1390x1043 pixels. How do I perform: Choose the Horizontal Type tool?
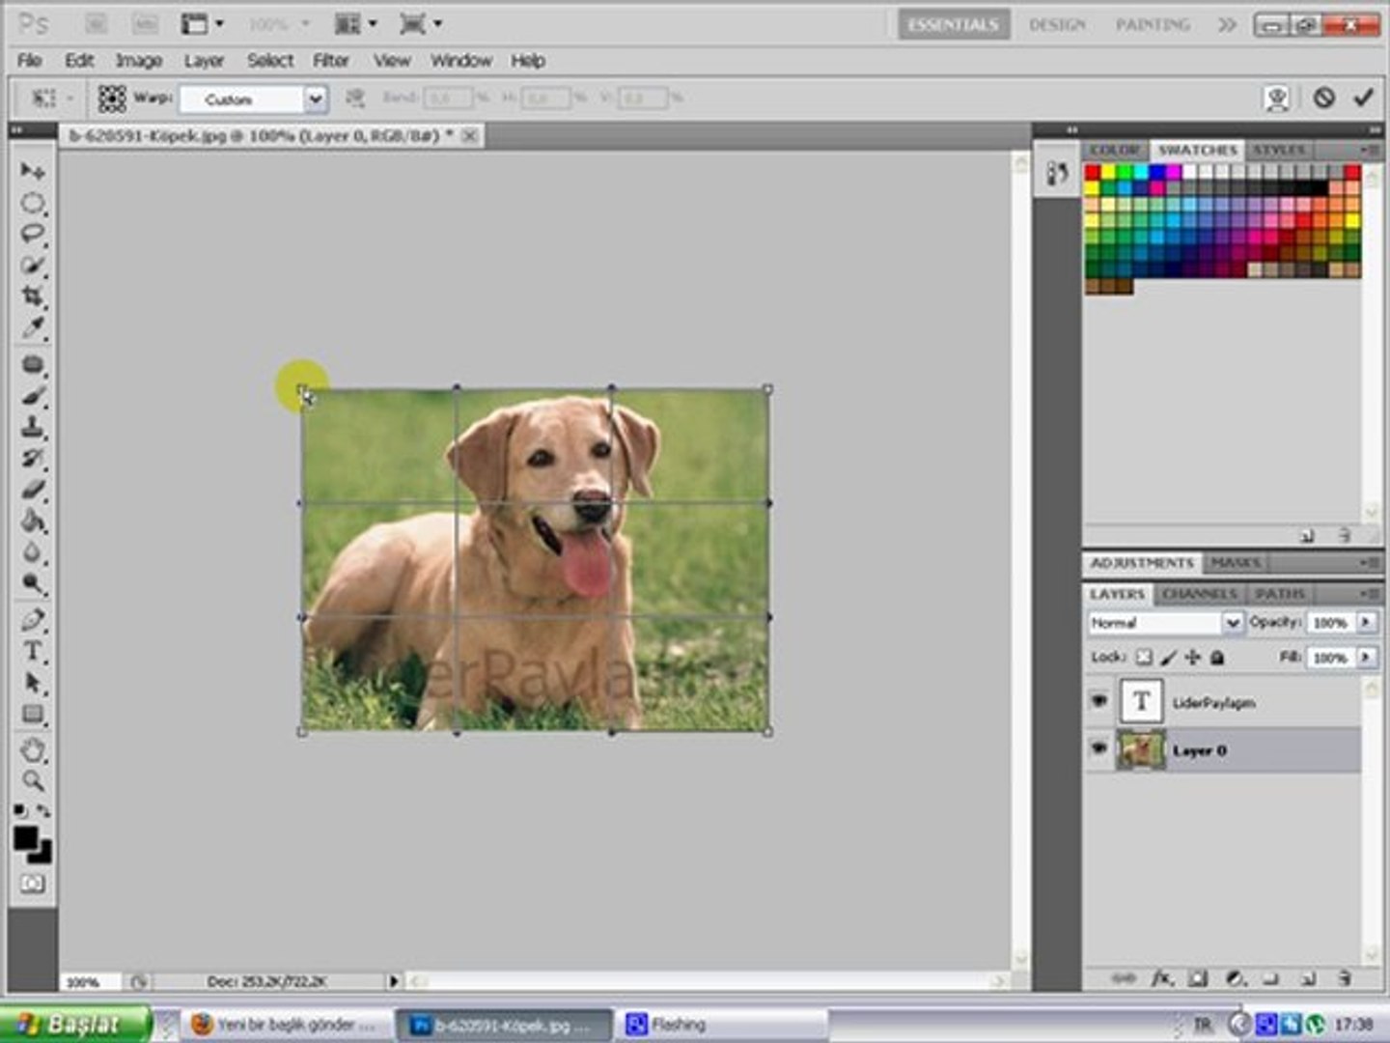33,652
